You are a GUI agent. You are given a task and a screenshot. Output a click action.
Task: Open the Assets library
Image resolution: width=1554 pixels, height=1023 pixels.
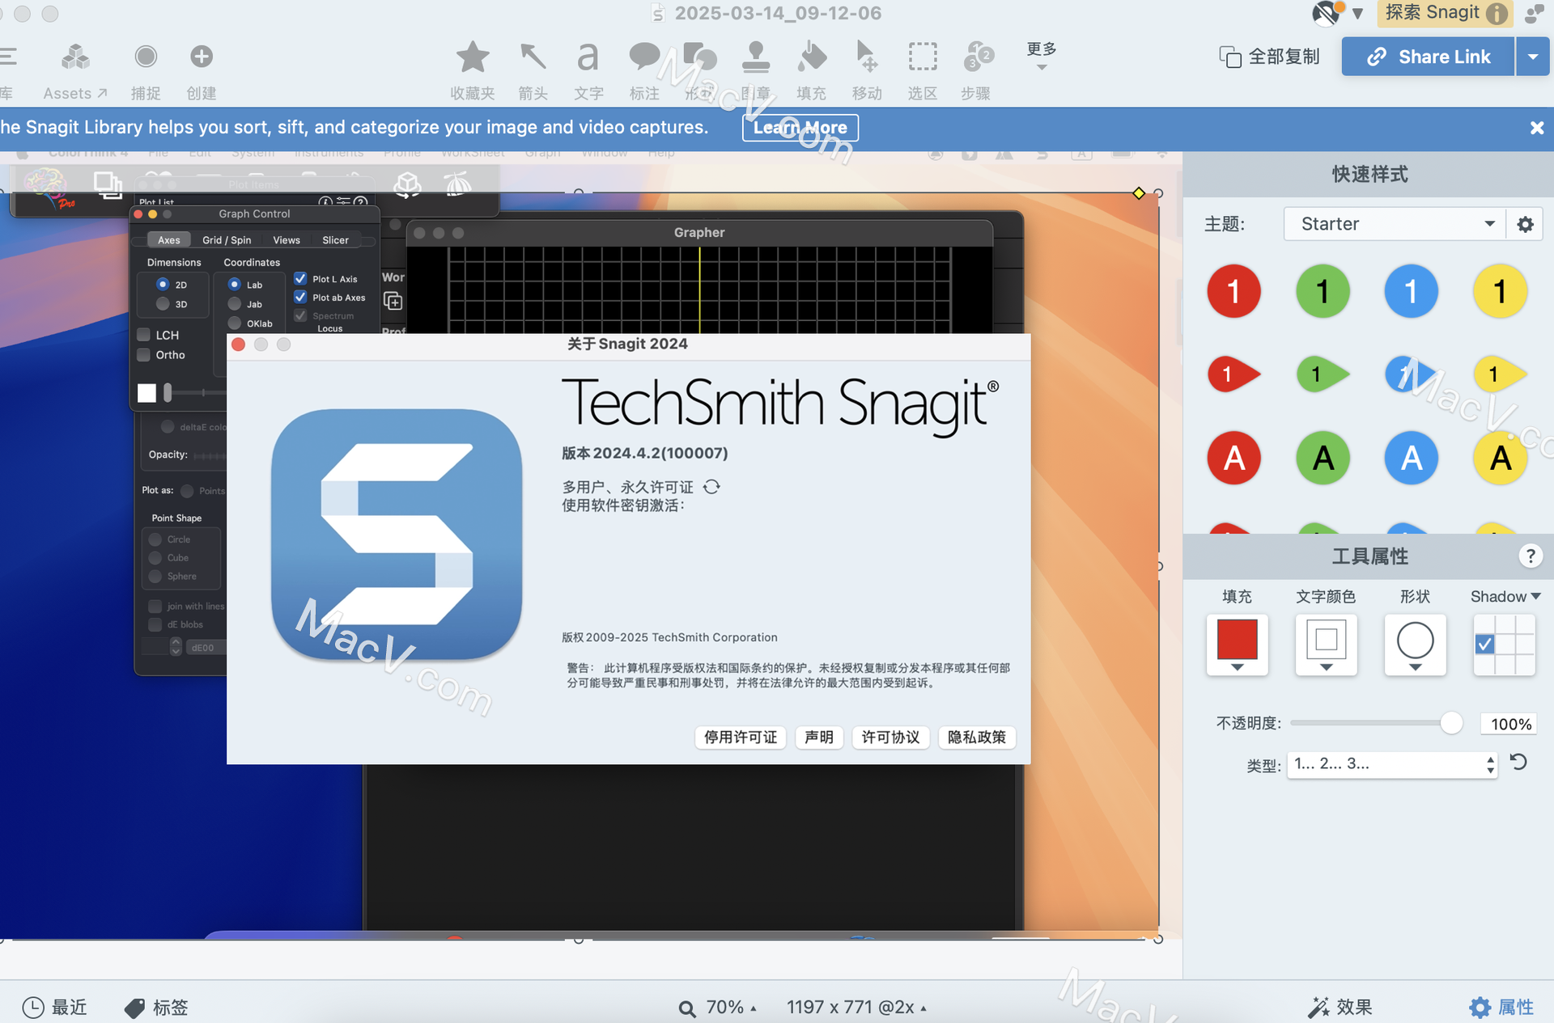pyautogui.click(x=75, y=71)
